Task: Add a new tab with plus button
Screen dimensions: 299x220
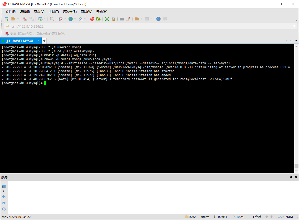Action: (44, 41)
